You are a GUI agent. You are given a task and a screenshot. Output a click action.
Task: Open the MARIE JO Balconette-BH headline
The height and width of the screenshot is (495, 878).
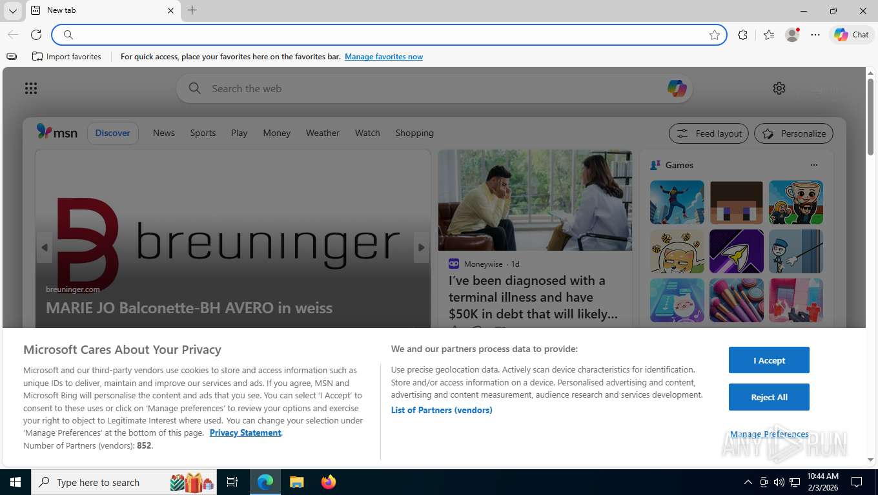pyautogui.click(x=189, y=307)
